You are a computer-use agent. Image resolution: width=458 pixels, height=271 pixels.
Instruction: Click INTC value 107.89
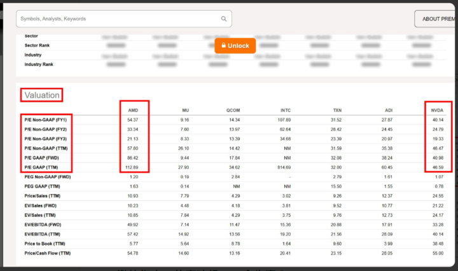(284, 120)
